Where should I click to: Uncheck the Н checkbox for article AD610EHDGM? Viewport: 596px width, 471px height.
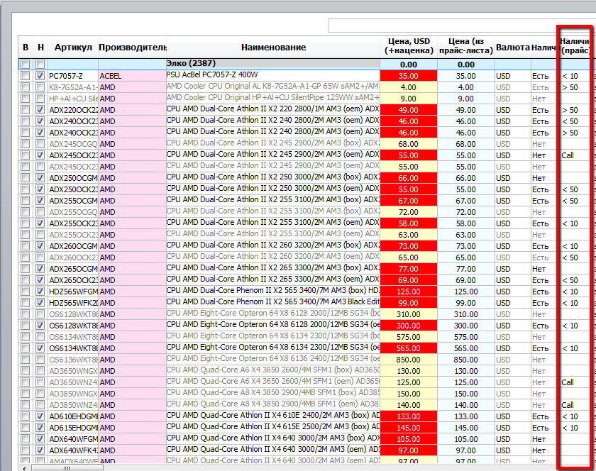[40, 416]
